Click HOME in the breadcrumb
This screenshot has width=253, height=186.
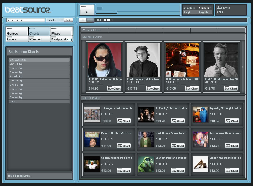tap(99, 20)
